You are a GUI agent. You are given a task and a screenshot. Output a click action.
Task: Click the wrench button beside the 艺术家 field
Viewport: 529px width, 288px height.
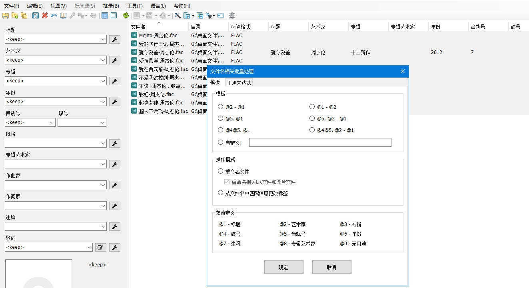click(x=115, y=60)
